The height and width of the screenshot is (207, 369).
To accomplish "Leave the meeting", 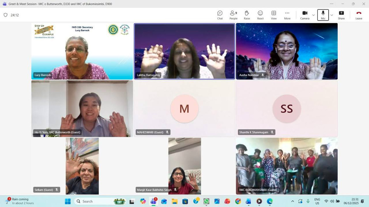I will click(359, 15).
